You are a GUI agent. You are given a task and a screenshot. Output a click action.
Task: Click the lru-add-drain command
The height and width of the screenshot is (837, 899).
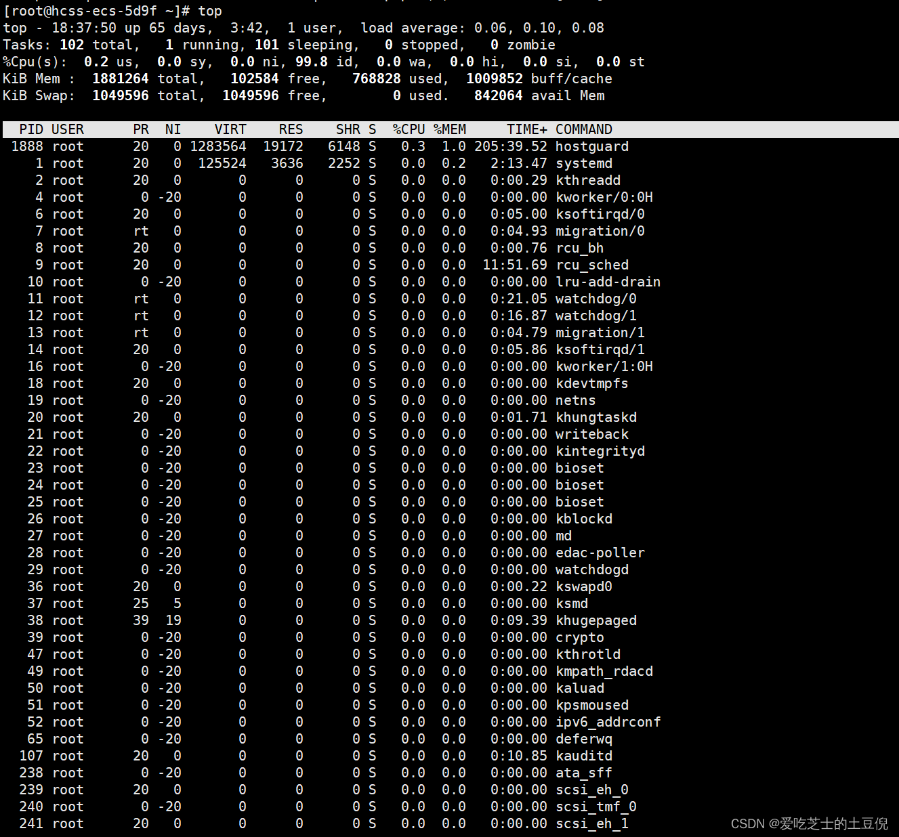[608, 282]
